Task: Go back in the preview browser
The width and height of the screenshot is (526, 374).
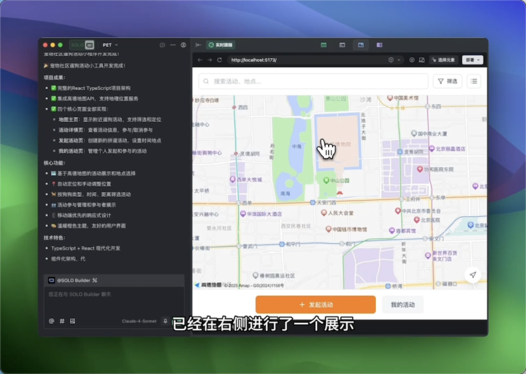Action: click(x=200, y=60)
